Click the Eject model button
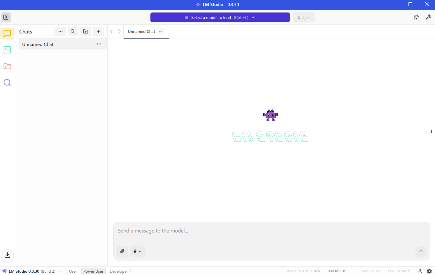The height and width of the screenshot is (275, 435). [304, 17]
